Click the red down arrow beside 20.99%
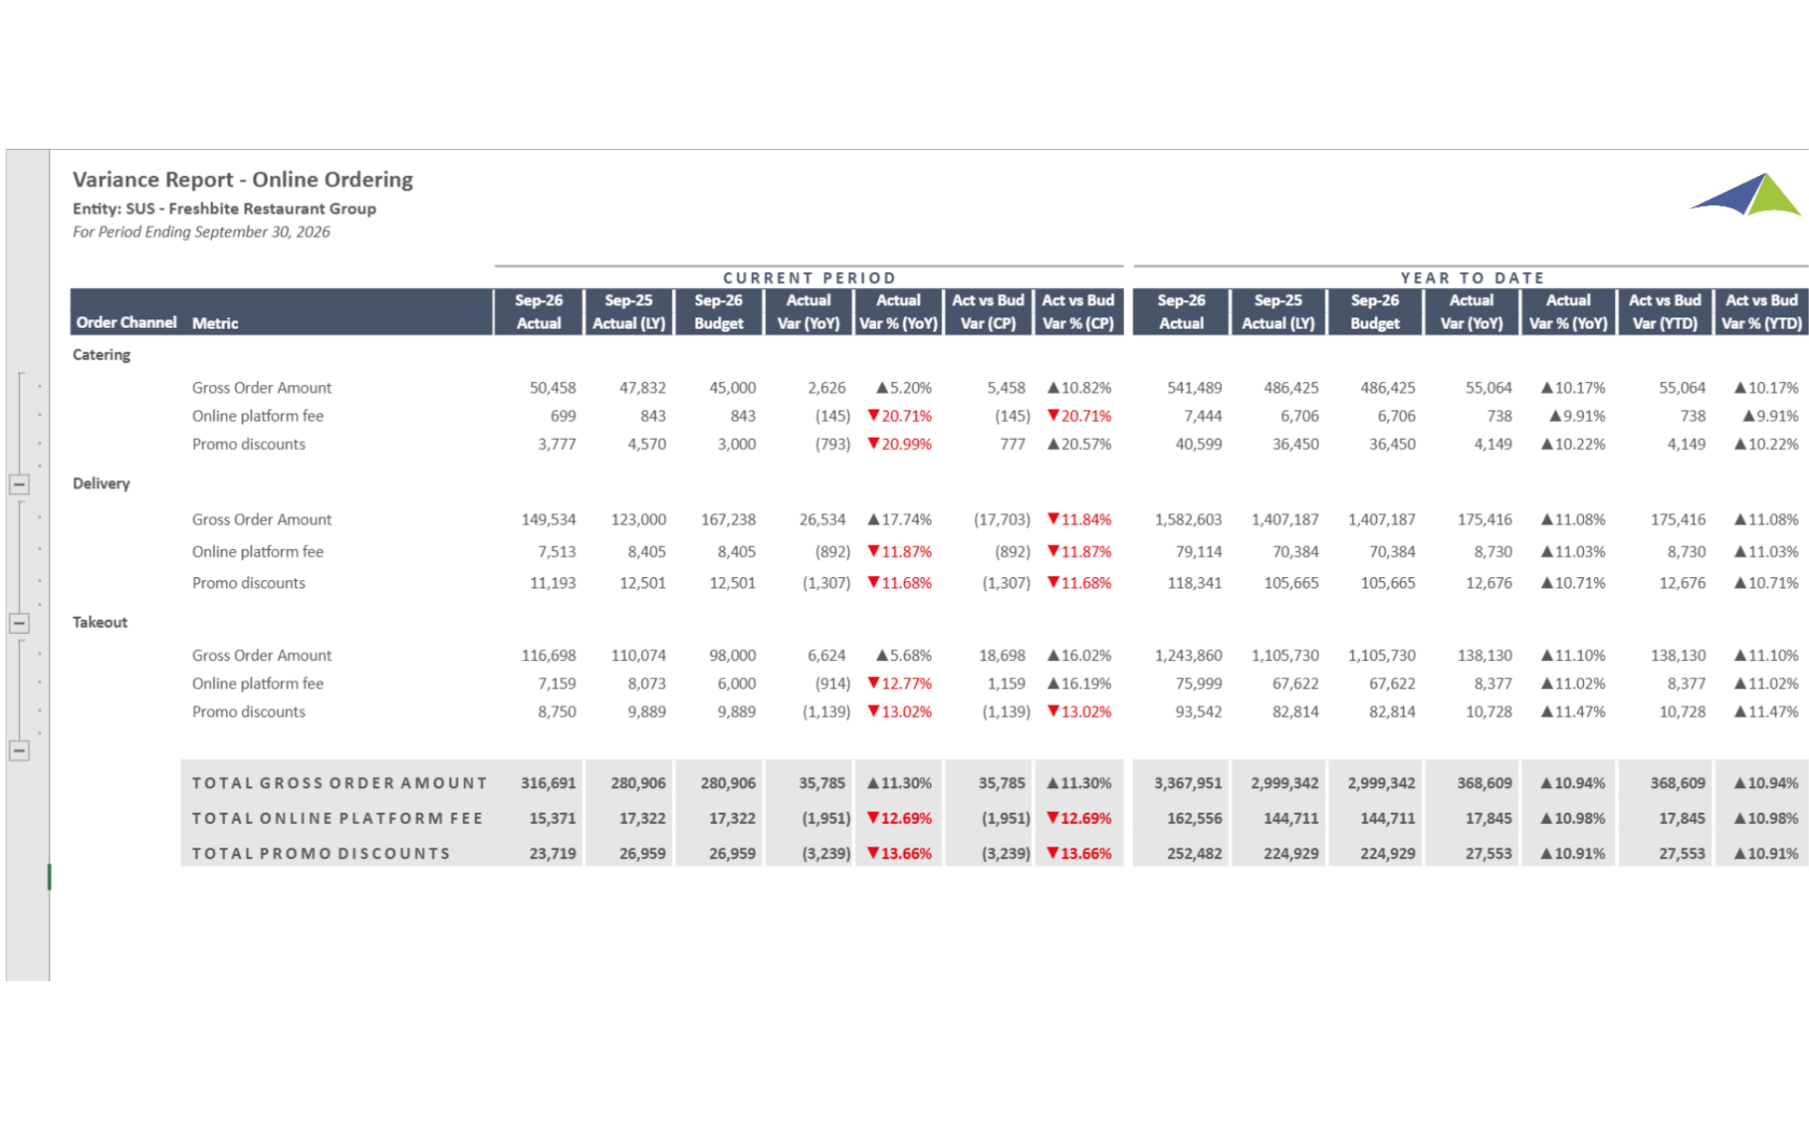The height and width of the screenshot is (1130, 1809). coord(873,444)
